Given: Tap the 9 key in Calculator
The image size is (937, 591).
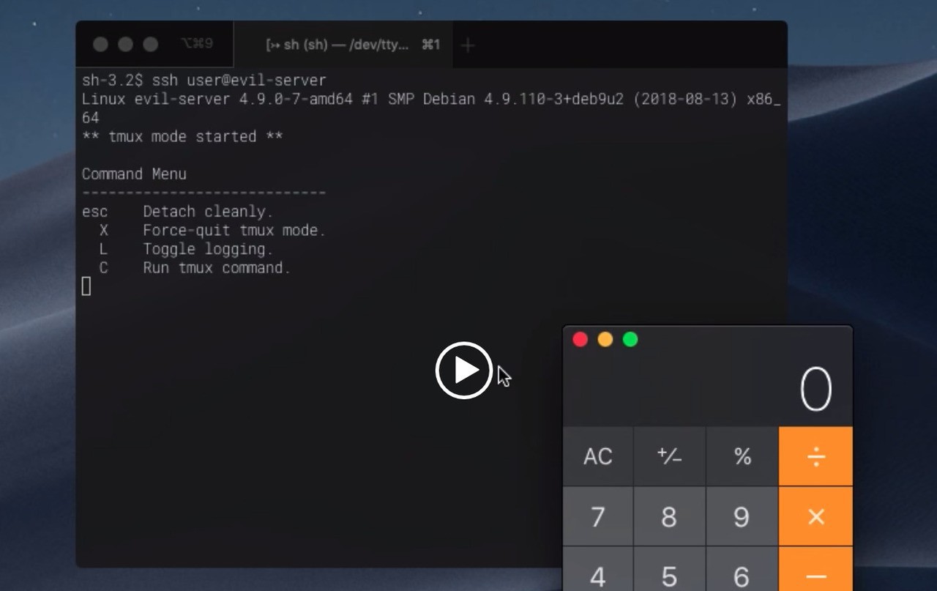Looking at the screenshot, I should (742, 516).
